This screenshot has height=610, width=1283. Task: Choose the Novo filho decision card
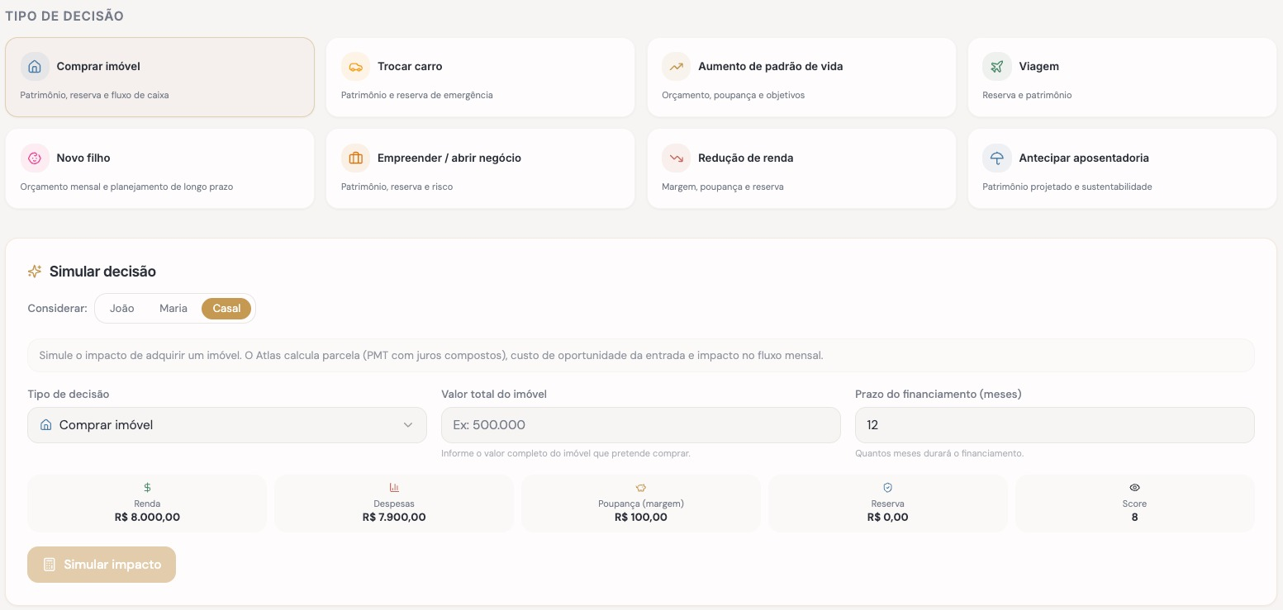159,168
